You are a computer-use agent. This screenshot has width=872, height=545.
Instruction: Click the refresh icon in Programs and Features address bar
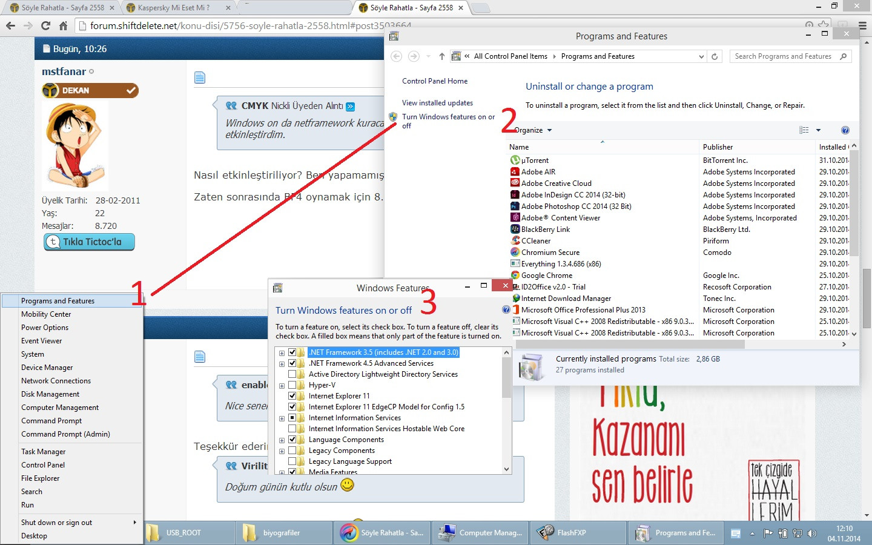coord(715,56)
